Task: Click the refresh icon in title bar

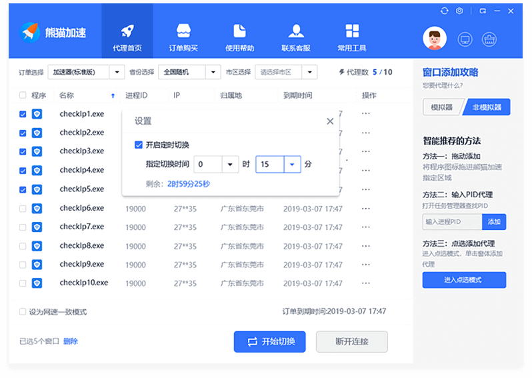Action: pyautogui.click(x=445, y=11)
